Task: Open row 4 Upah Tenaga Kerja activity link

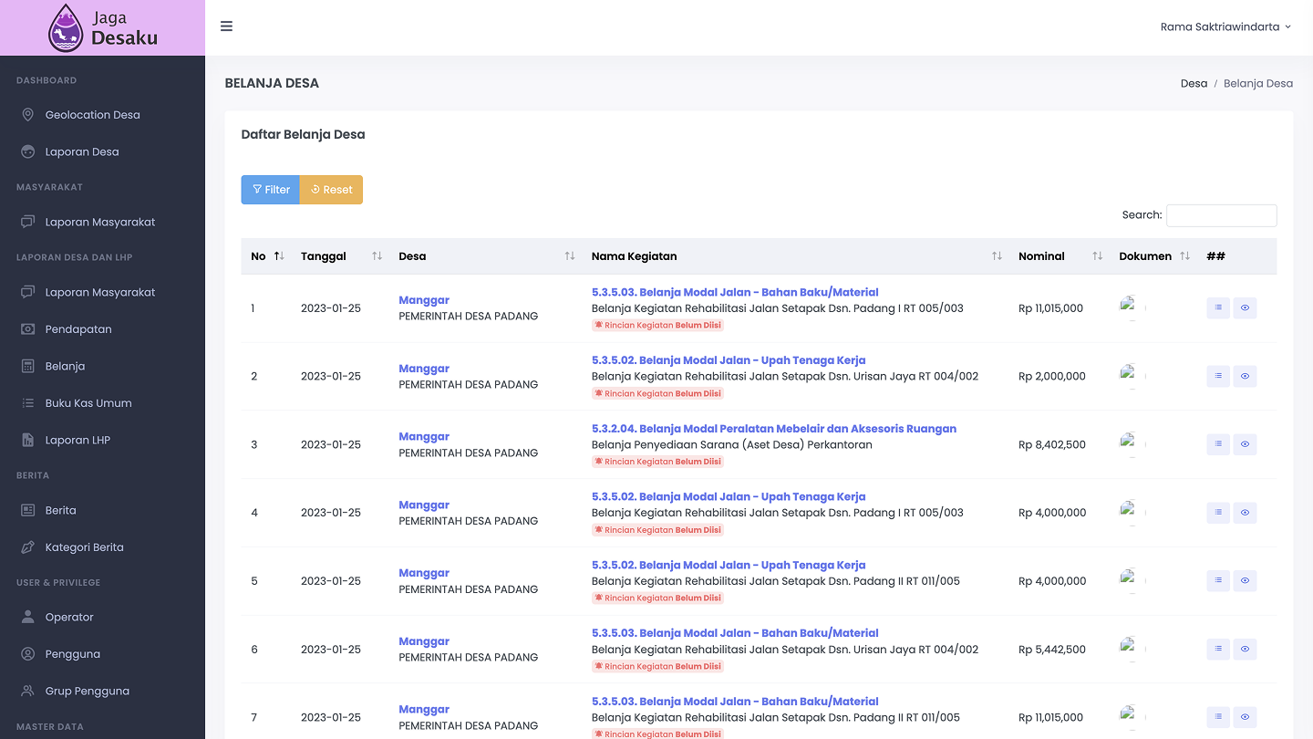Action: [729, 497]
